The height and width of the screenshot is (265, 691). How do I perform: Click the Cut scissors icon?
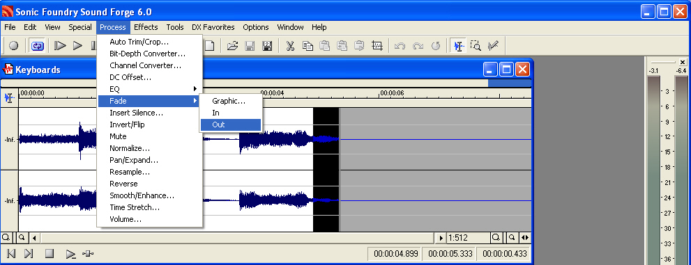point(290,46)
